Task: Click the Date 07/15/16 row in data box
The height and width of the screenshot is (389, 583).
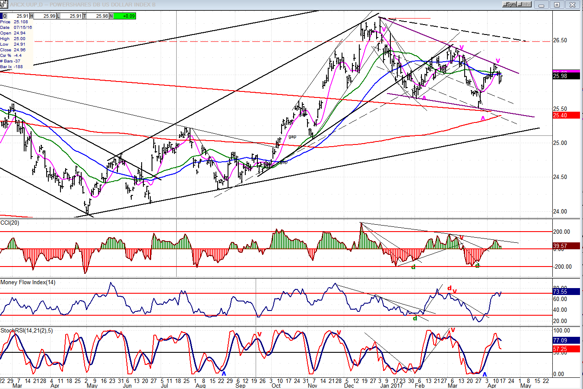Action: pos(16,28)
